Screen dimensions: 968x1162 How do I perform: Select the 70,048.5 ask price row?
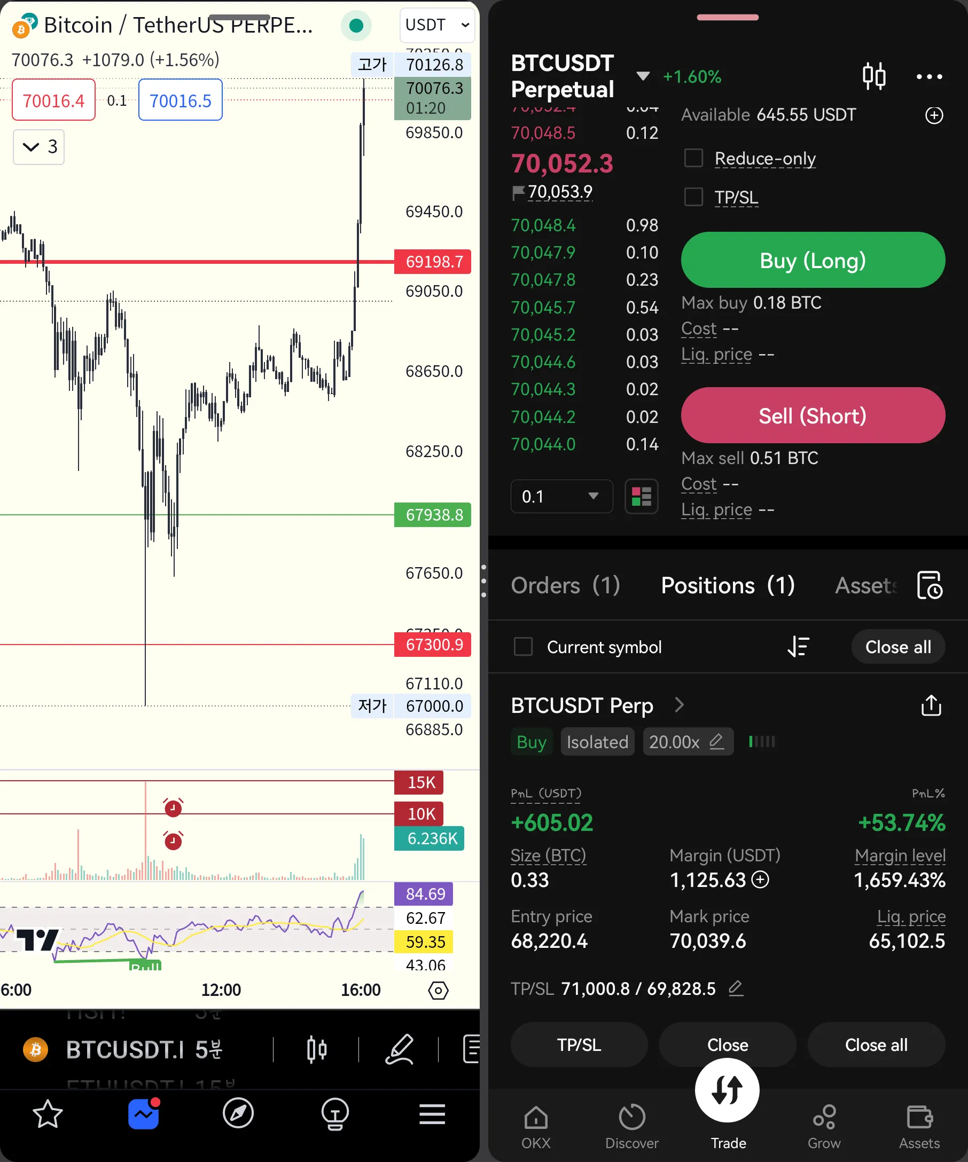(x=584, y=133)
